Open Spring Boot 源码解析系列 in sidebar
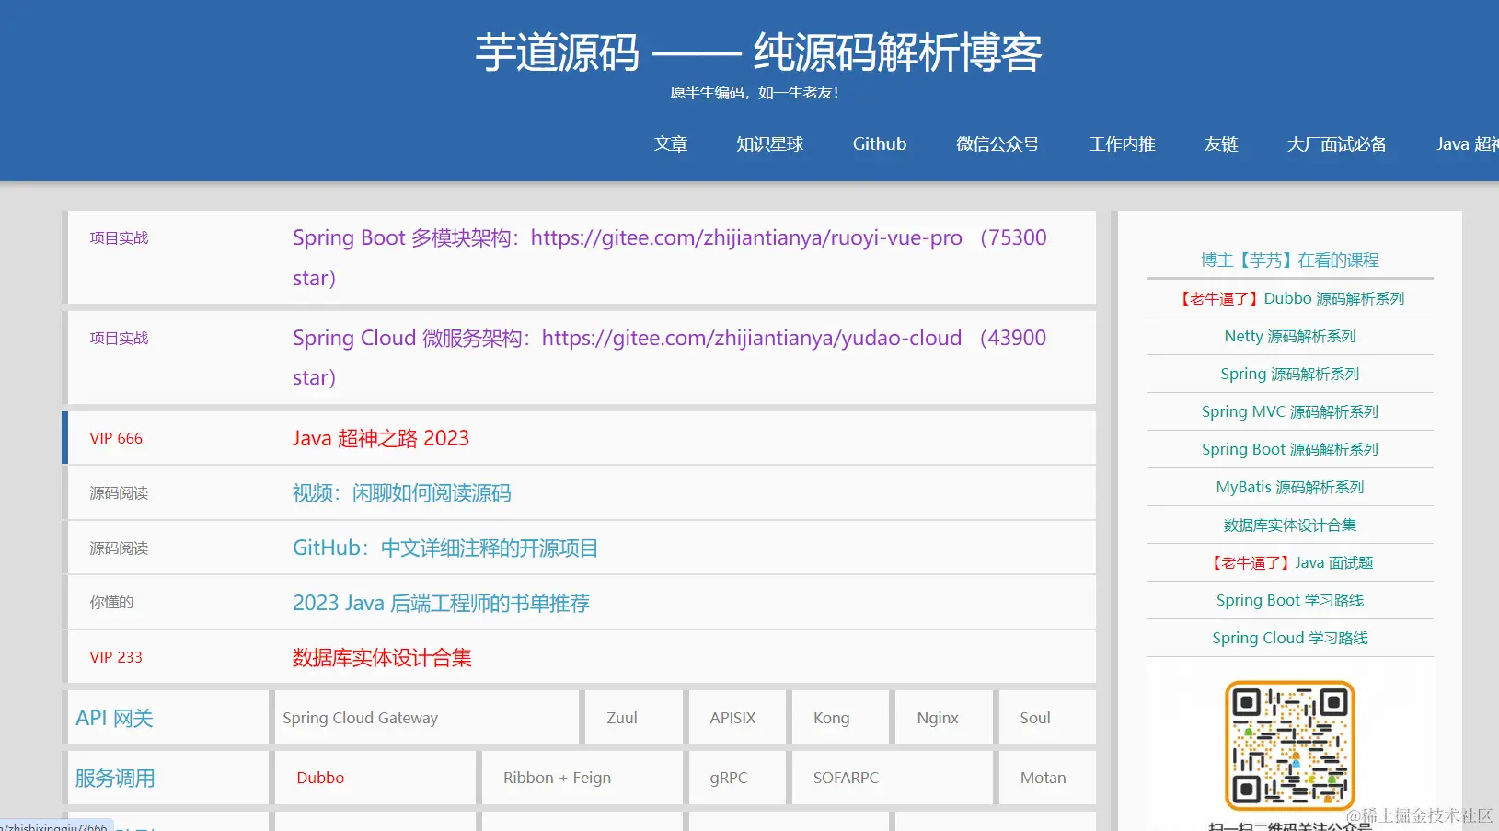This screenshot has width=1499, height=831. (x=1289, y=449)
